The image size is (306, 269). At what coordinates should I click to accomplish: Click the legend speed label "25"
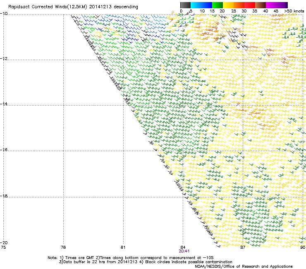click(234, 11)
